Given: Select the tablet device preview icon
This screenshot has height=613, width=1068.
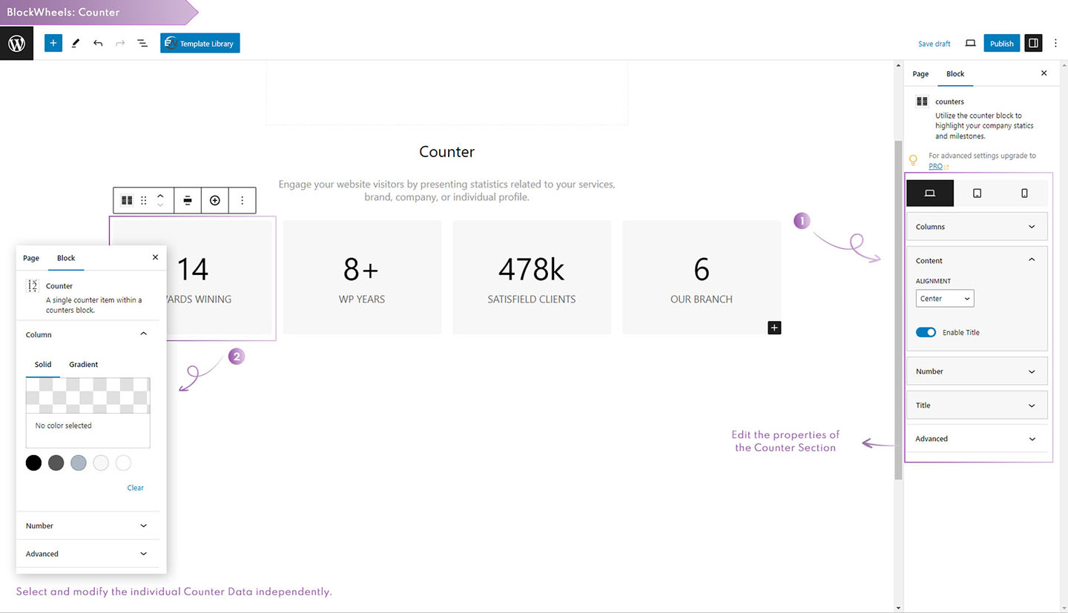Looking at the screenshot, I should (x=977, y=193).
